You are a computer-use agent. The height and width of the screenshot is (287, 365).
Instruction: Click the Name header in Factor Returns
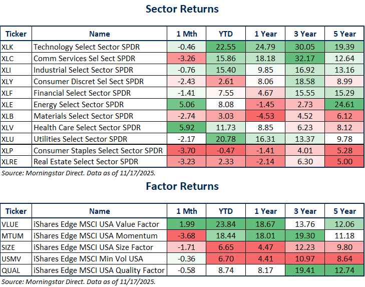(x=99, y=211)
